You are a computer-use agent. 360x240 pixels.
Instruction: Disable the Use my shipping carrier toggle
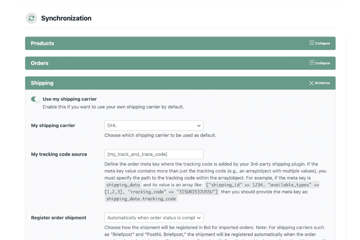36,99
